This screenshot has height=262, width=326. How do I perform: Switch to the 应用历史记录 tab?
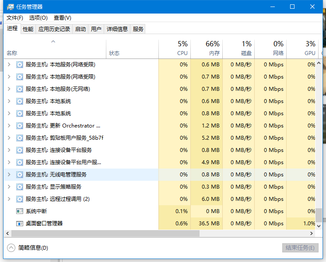[54, 29]
